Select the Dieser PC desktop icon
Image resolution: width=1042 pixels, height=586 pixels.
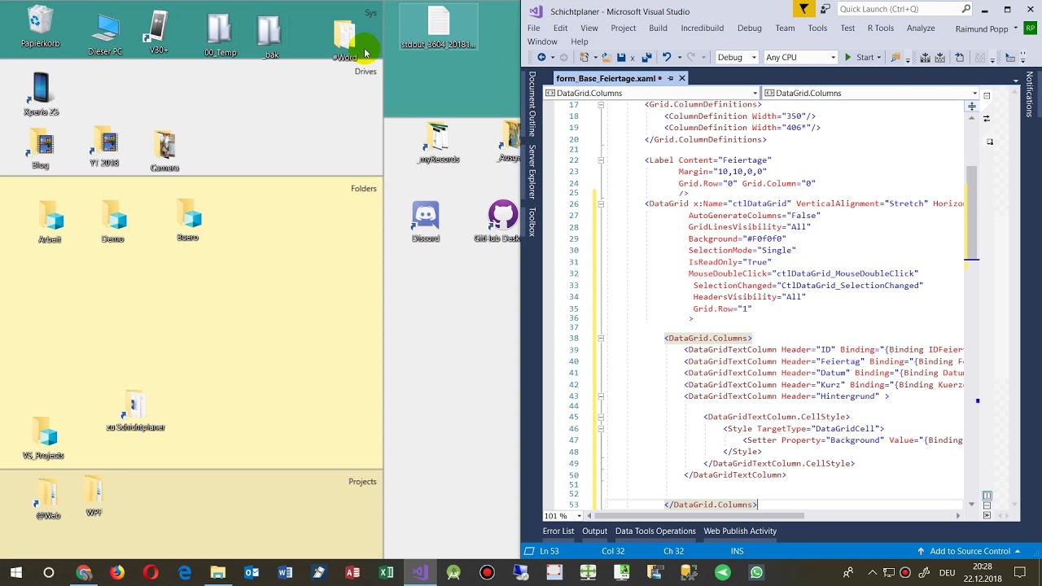tap(105, 35)
